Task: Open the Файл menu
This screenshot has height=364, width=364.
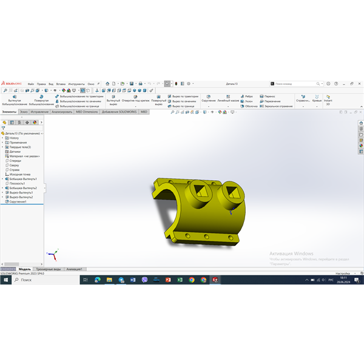Action: (x=31, y=84)
